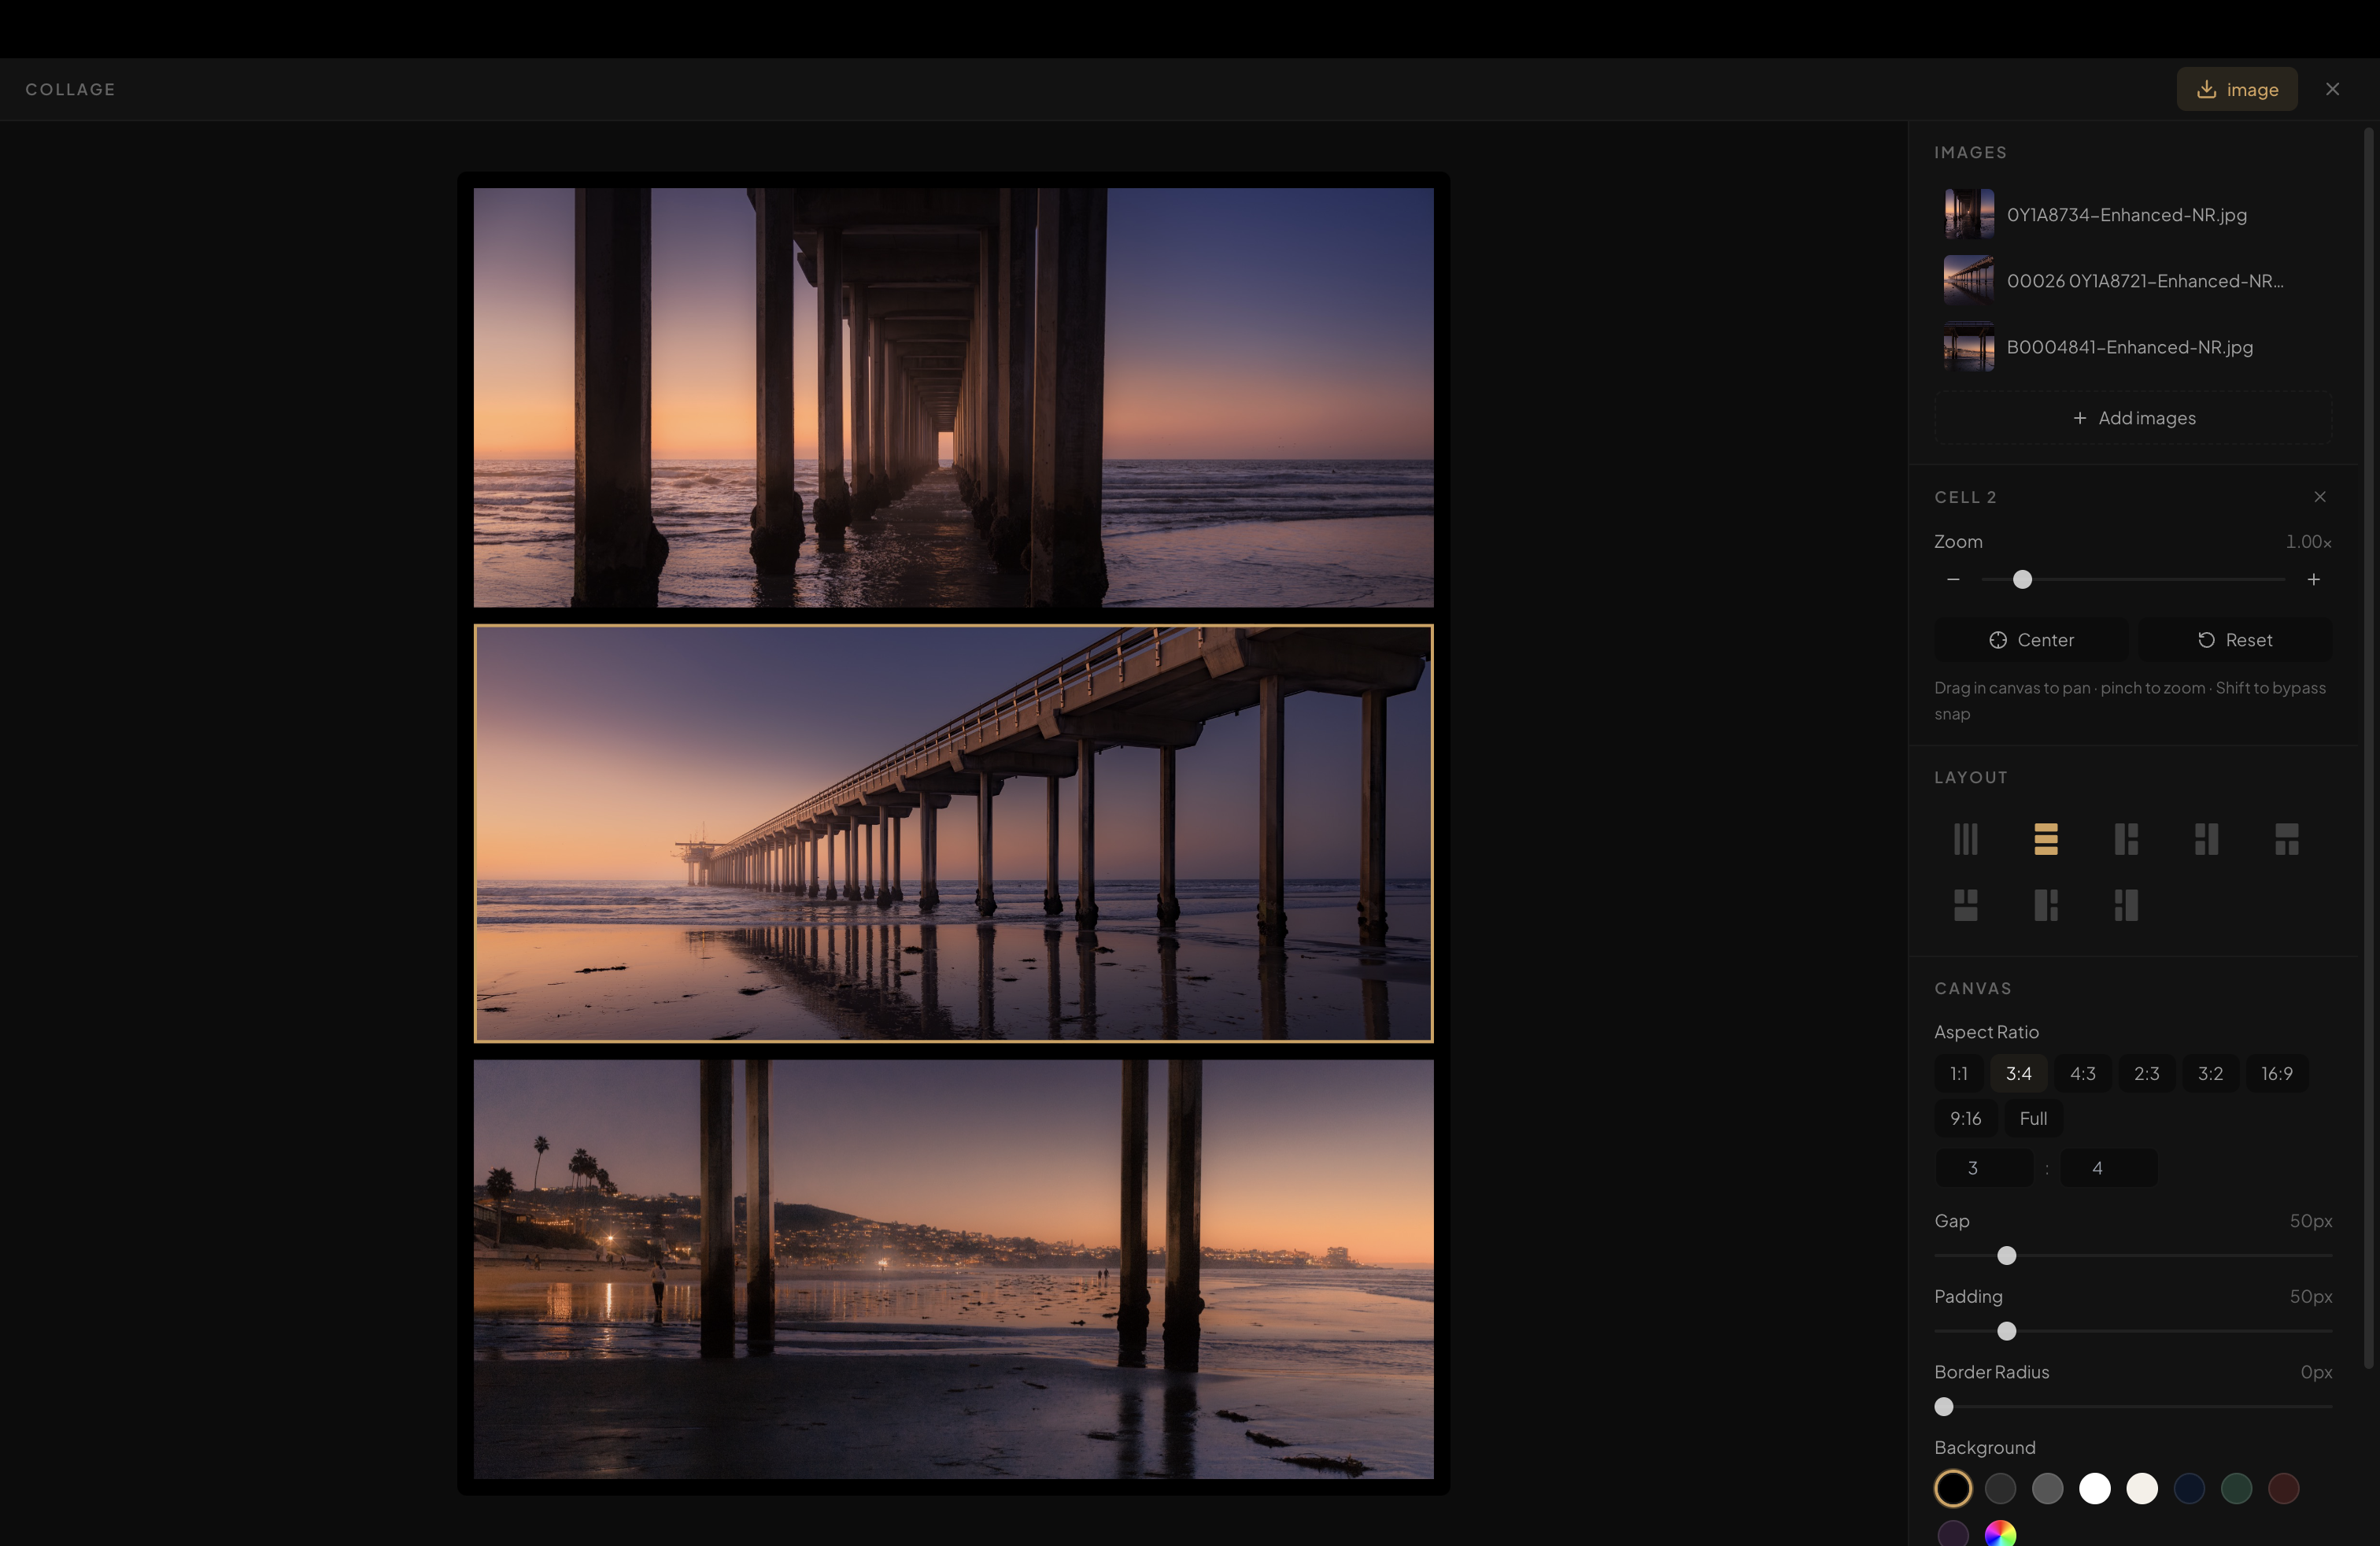2380x1546 pixels.
Task: Select the black background swatch
Action: (x=1952, y=1488)
